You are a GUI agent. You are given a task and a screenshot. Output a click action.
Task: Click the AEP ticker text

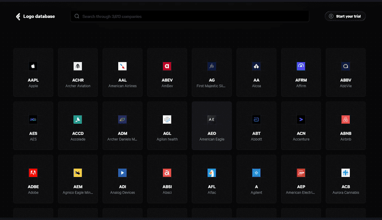(x=301, y=187)
